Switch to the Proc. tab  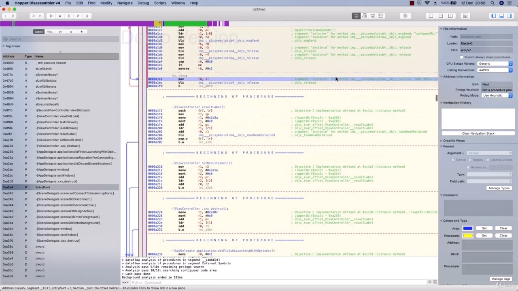coord(49,32)
